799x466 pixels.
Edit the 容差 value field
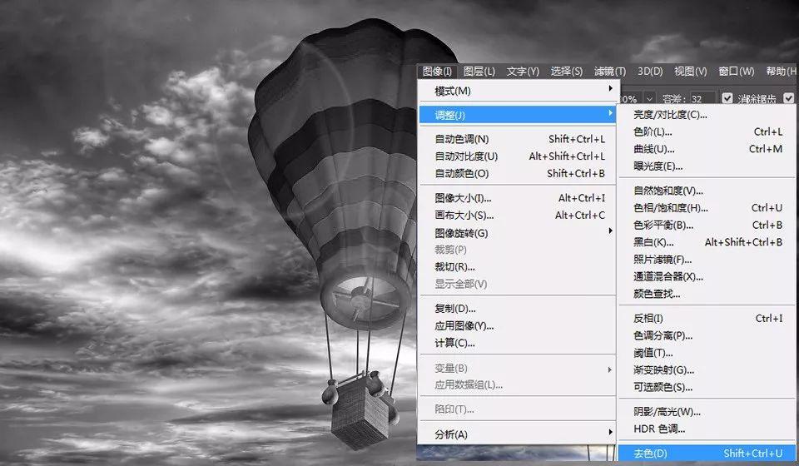point(702,98)
